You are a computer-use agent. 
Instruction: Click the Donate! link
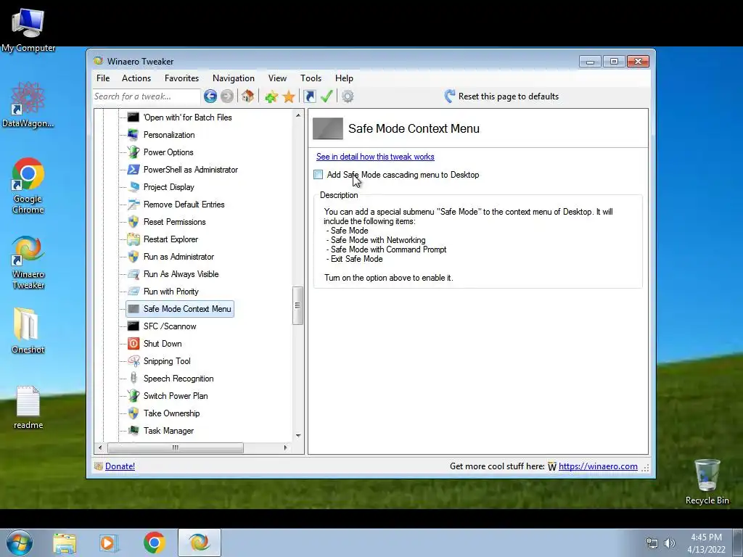[x=120, y=466]
